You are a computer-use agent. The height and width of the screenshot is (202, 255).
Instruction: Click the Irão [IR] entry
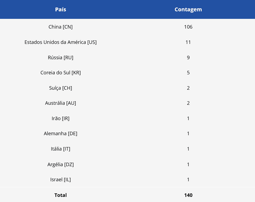(x=61, y=119)
